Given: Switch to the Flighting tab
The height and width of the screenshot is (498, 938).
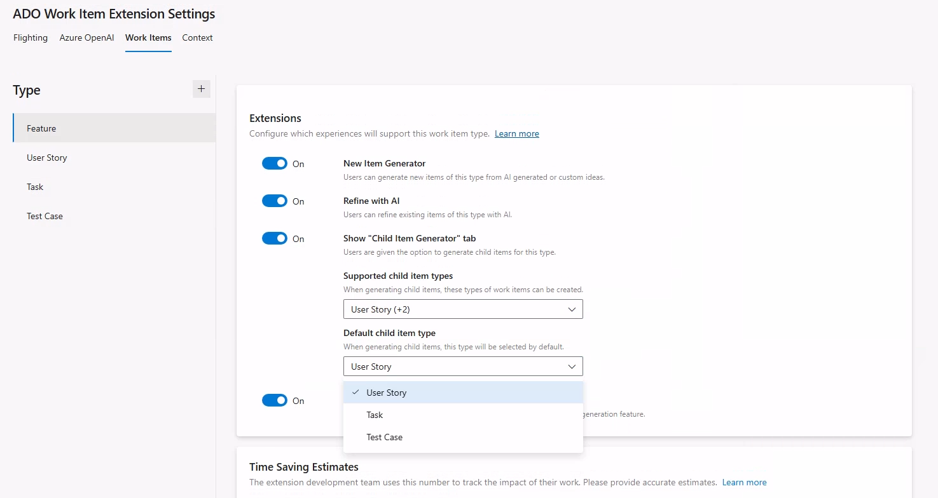Looking at the screenshot, I should 30,37.
